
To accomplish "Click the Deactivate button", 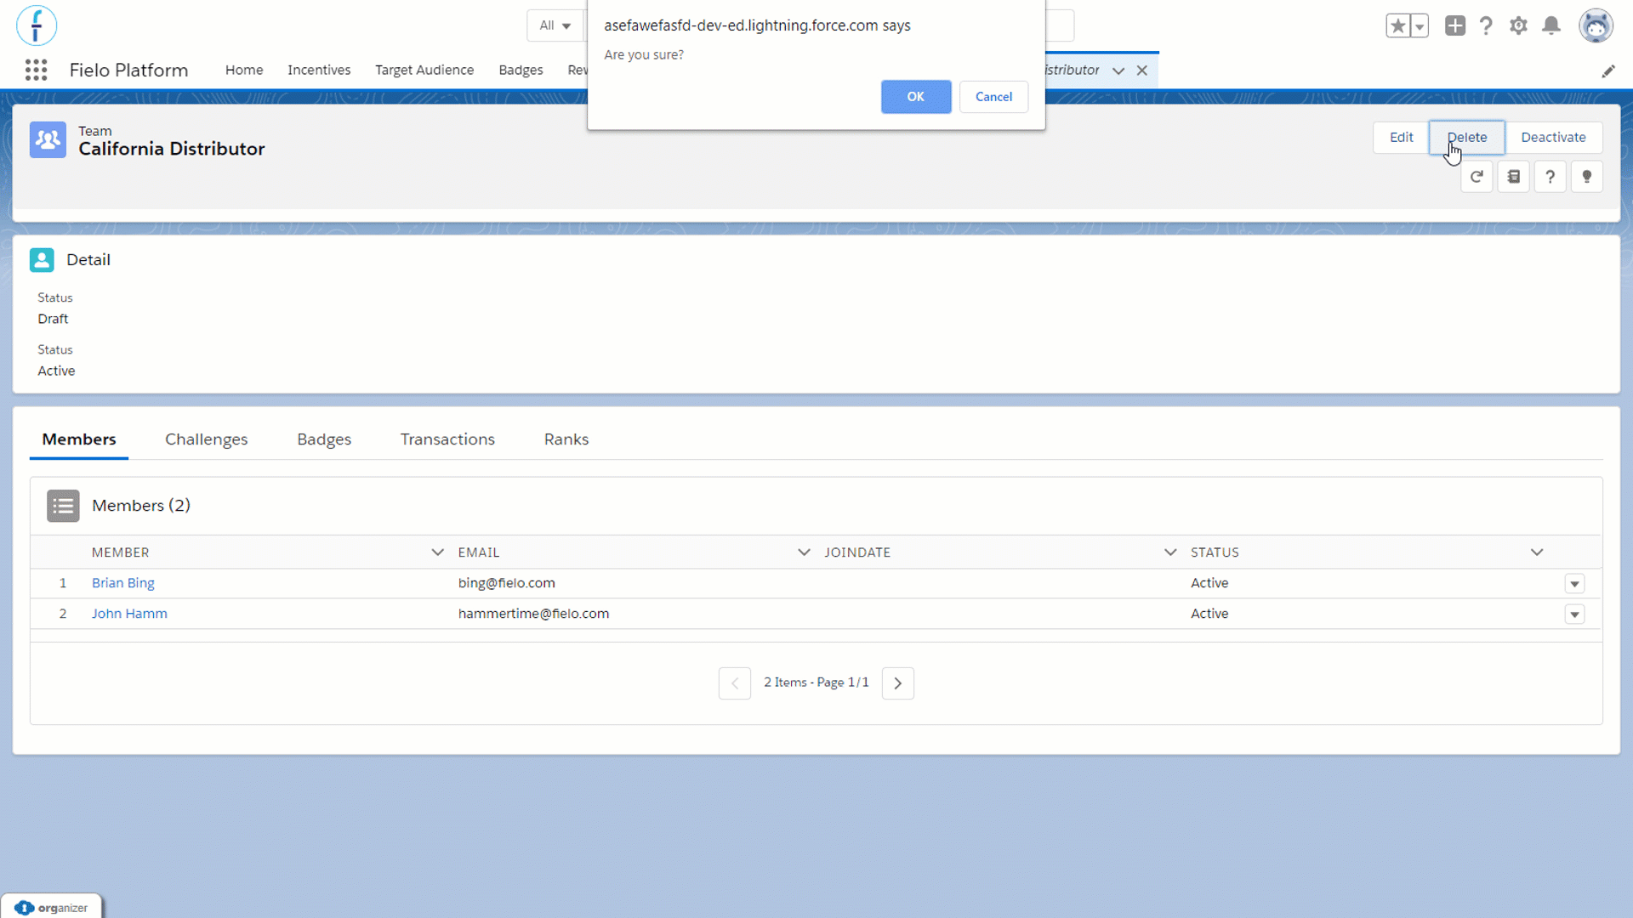I will 1553,138.
